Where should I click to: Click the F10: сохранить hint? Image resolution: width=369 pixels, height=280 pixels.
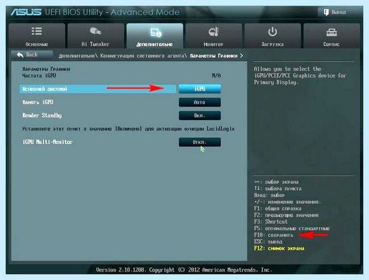pyautogui.click(x=274, y=235)
